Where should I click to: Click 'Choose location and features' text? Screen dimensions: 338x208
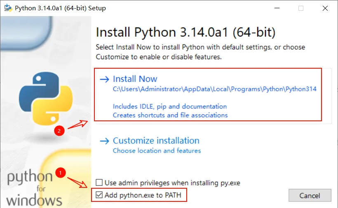click(x=157, y=150)
